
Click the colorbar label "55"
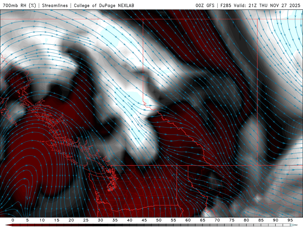[x=173, y=220]
